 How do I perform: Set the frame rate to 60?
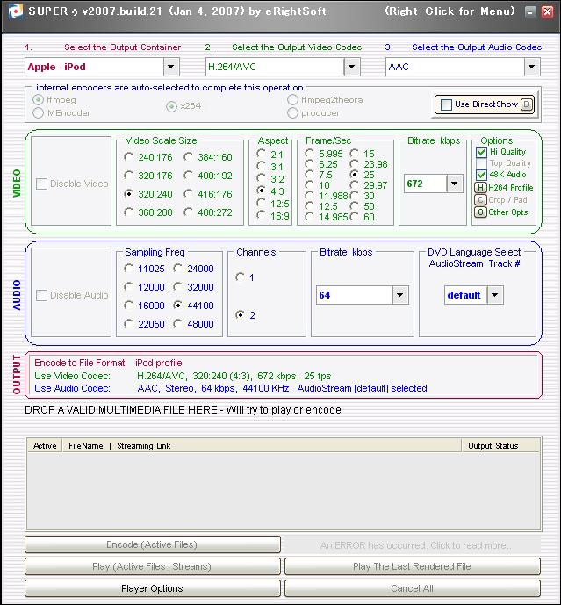coord(354,217)
